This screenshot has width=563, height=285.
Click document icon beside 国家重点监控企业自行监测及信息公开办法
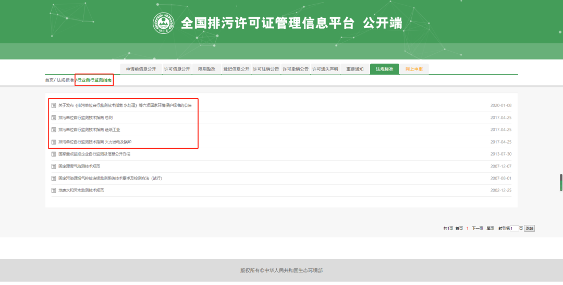click(x=54, y=154)
